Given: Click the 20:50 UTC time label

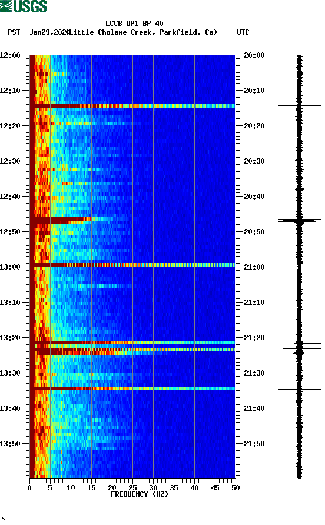Looking at the screenshot, I should 254,232.
